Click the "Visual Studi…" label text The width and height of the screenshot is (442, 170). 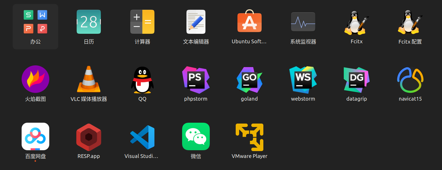pos(141,156)
